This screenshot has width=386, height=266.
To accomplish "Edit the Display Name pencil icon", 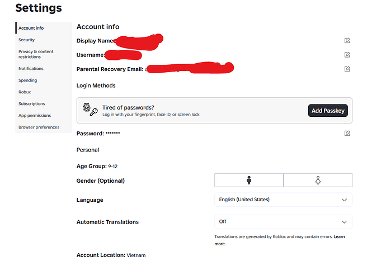I will (x=347, y=41).
